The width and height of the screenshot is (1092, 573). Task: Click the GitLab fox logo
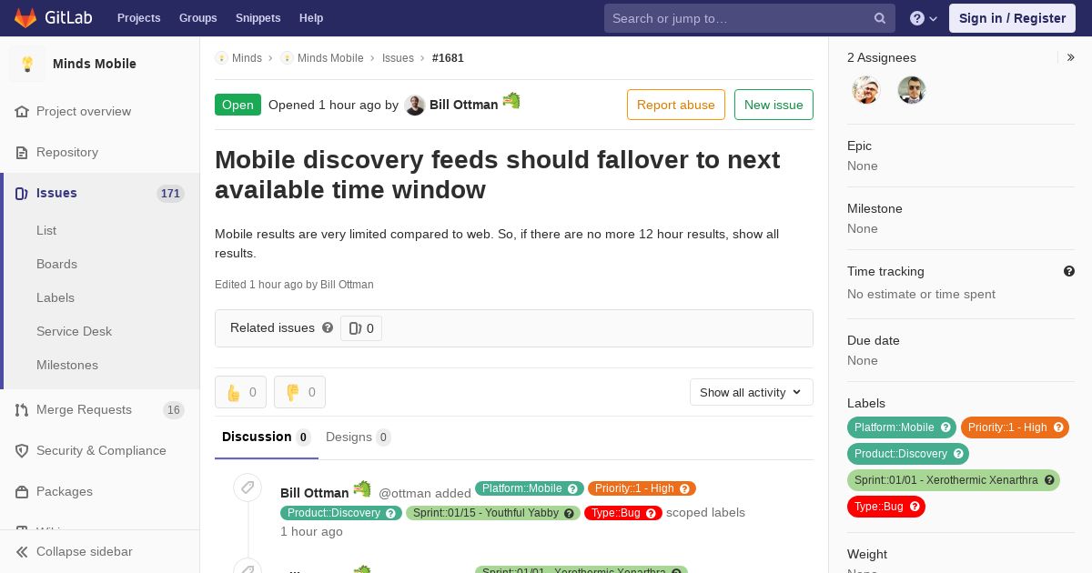[25, 17]
